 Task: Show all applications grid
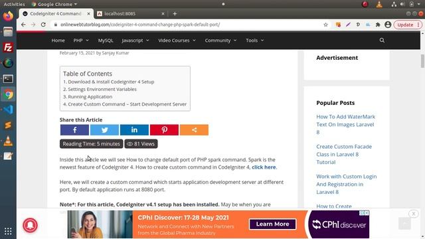(x=8, y=231)
